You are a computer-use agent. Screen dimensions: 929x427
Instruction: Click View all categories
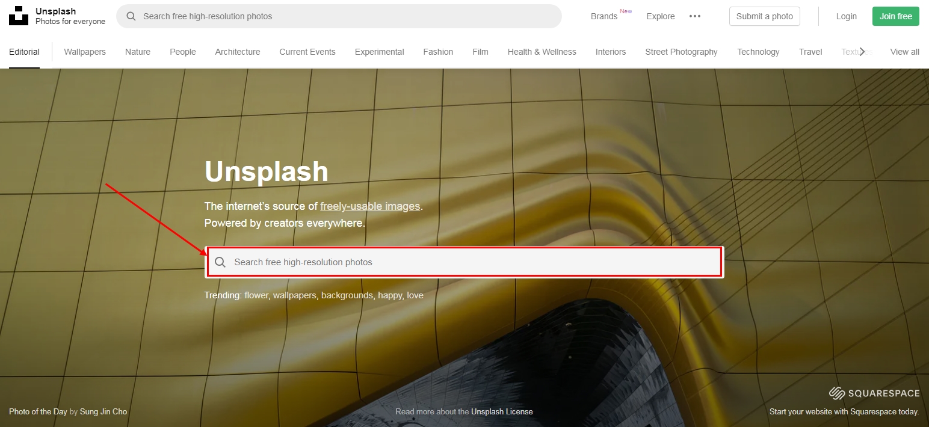pos(904,52)
